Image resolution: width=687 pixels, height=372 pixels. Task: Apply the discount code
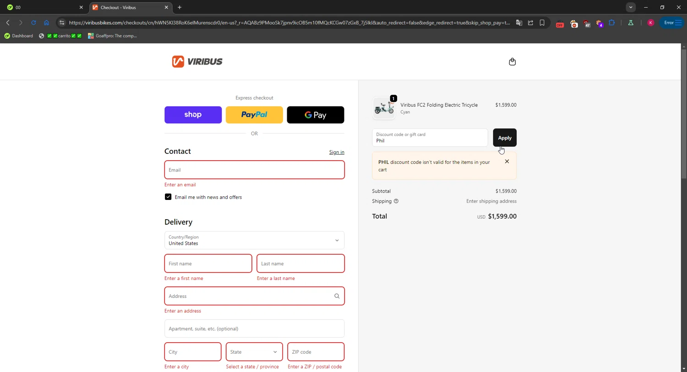(x=505, y=138)
